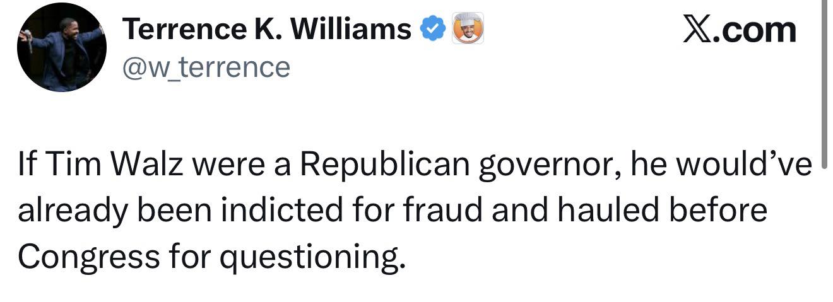Viewport: 833px width, 302px height.
Task: Click the X logo in X.com
Action: [x=699, y=30]
